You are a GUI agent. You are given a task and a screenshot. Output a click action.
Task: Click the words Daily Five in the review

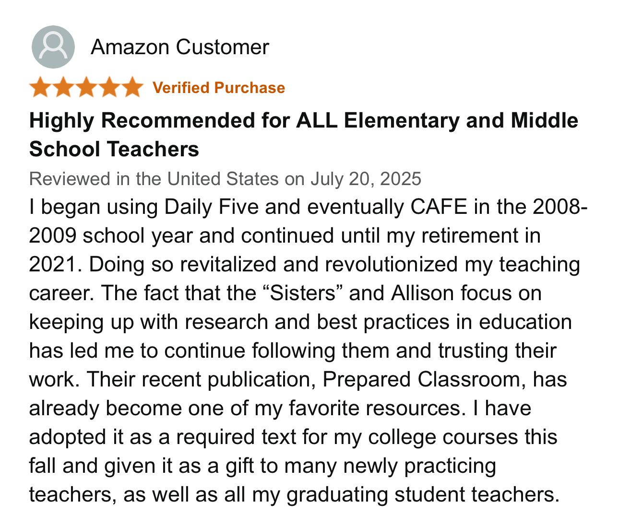coord(212,207)
